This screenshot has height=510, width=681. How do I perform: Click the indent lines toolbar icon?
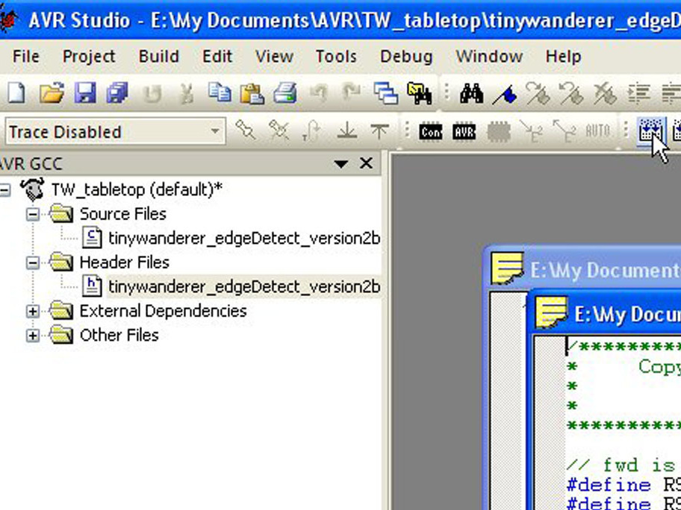coord(639,92)
